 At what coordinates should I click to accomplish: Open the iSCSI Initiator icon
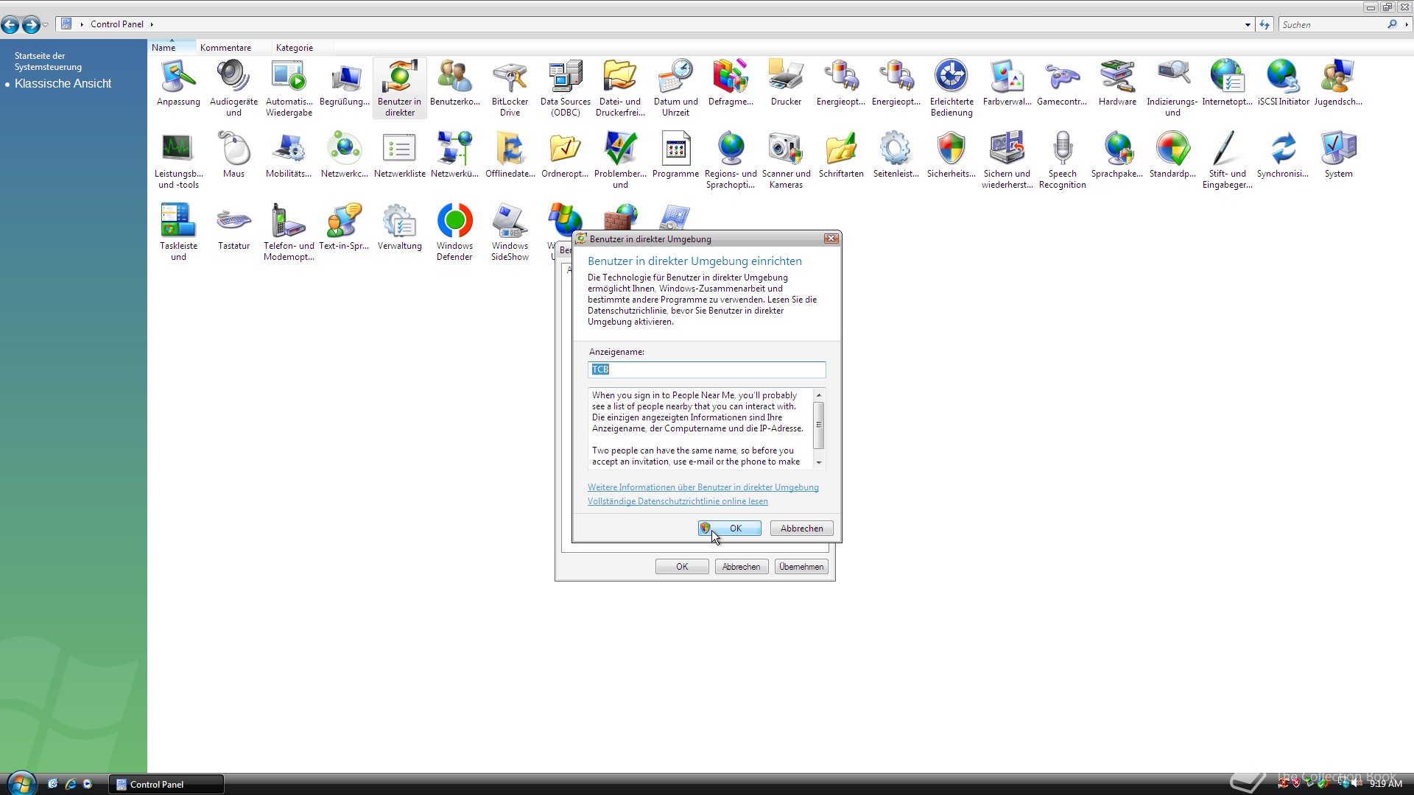(1283, 82)
